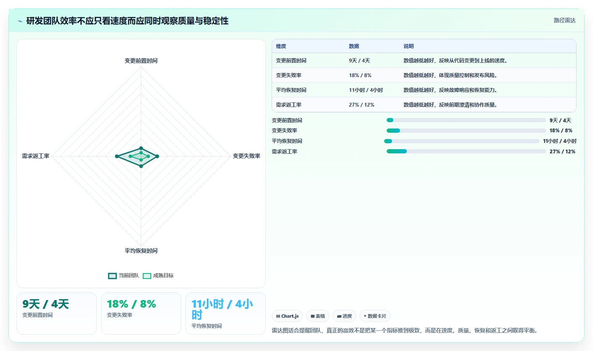Click the radar axis label 需求返工率
The image size is (593, 351).
click(x=35, y=156)
